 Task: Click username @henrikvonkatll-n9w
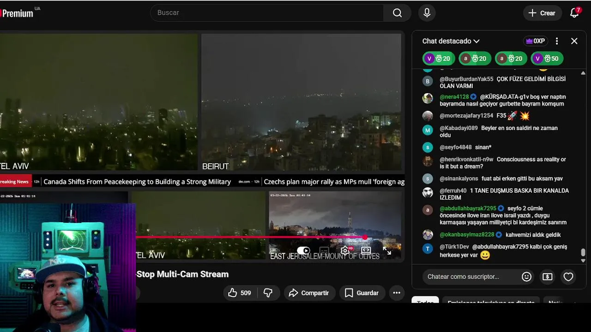(x=466, y=160)
